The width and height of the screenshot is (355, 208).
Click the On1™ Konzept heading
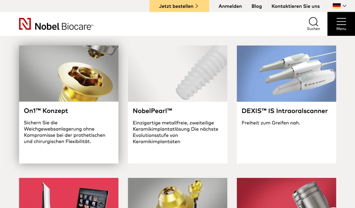point(46,111)
